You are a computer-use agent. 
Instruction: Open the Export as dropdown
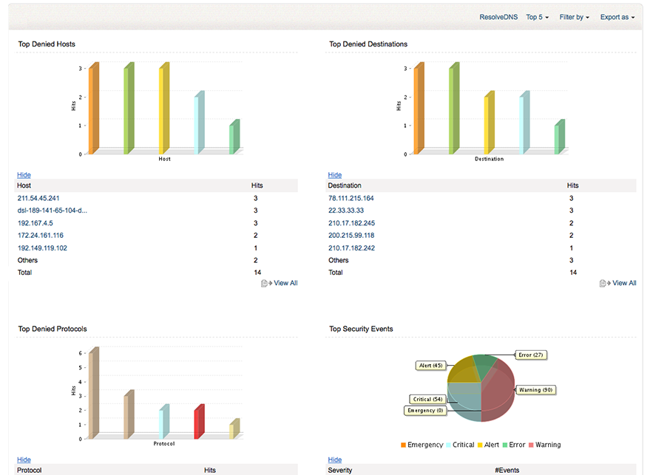[618, 17]
